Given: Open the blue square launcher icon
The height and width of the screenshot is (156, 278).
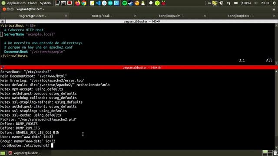Looking at the screenshot, I should click(x=116, y=3).
